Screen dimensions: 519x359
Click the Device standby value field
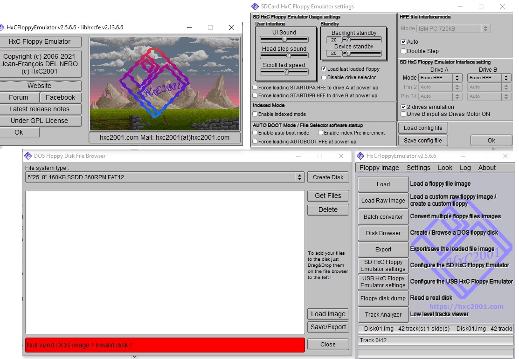tap(334, 53)
